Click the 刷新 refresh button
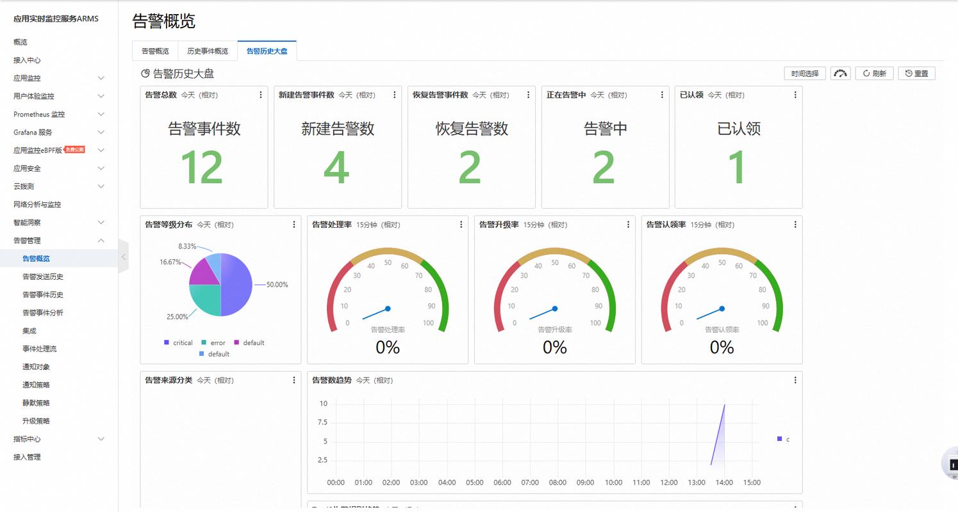Screen dimensions: 958x512 (x=874, y=74)
